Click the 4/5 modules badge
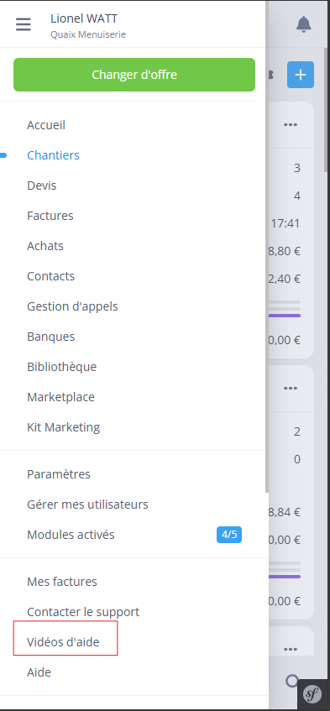This screenshot has width=330, height=711. point(229,535)
